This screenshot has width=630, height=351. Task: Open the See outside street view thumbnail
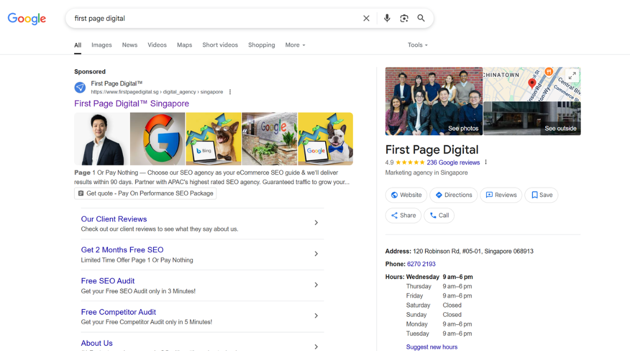(x=532, y=119)
